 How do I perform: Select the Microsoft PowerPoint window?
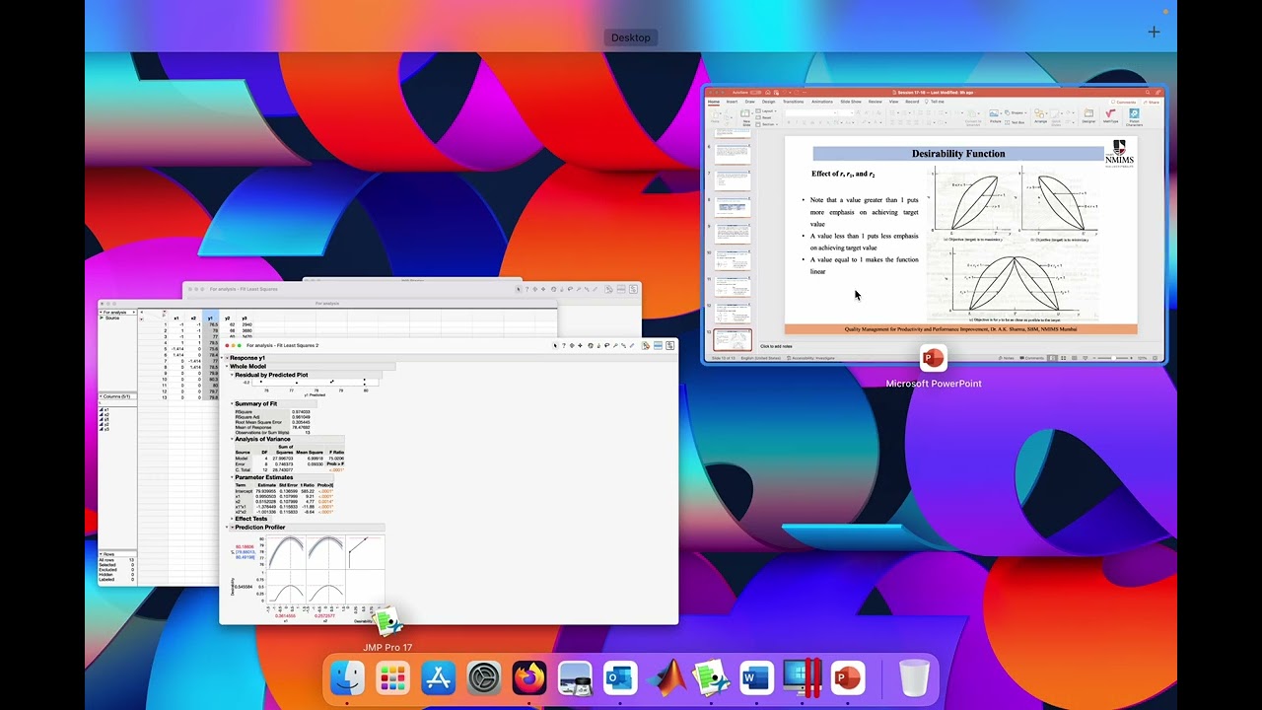pos(934,225)
